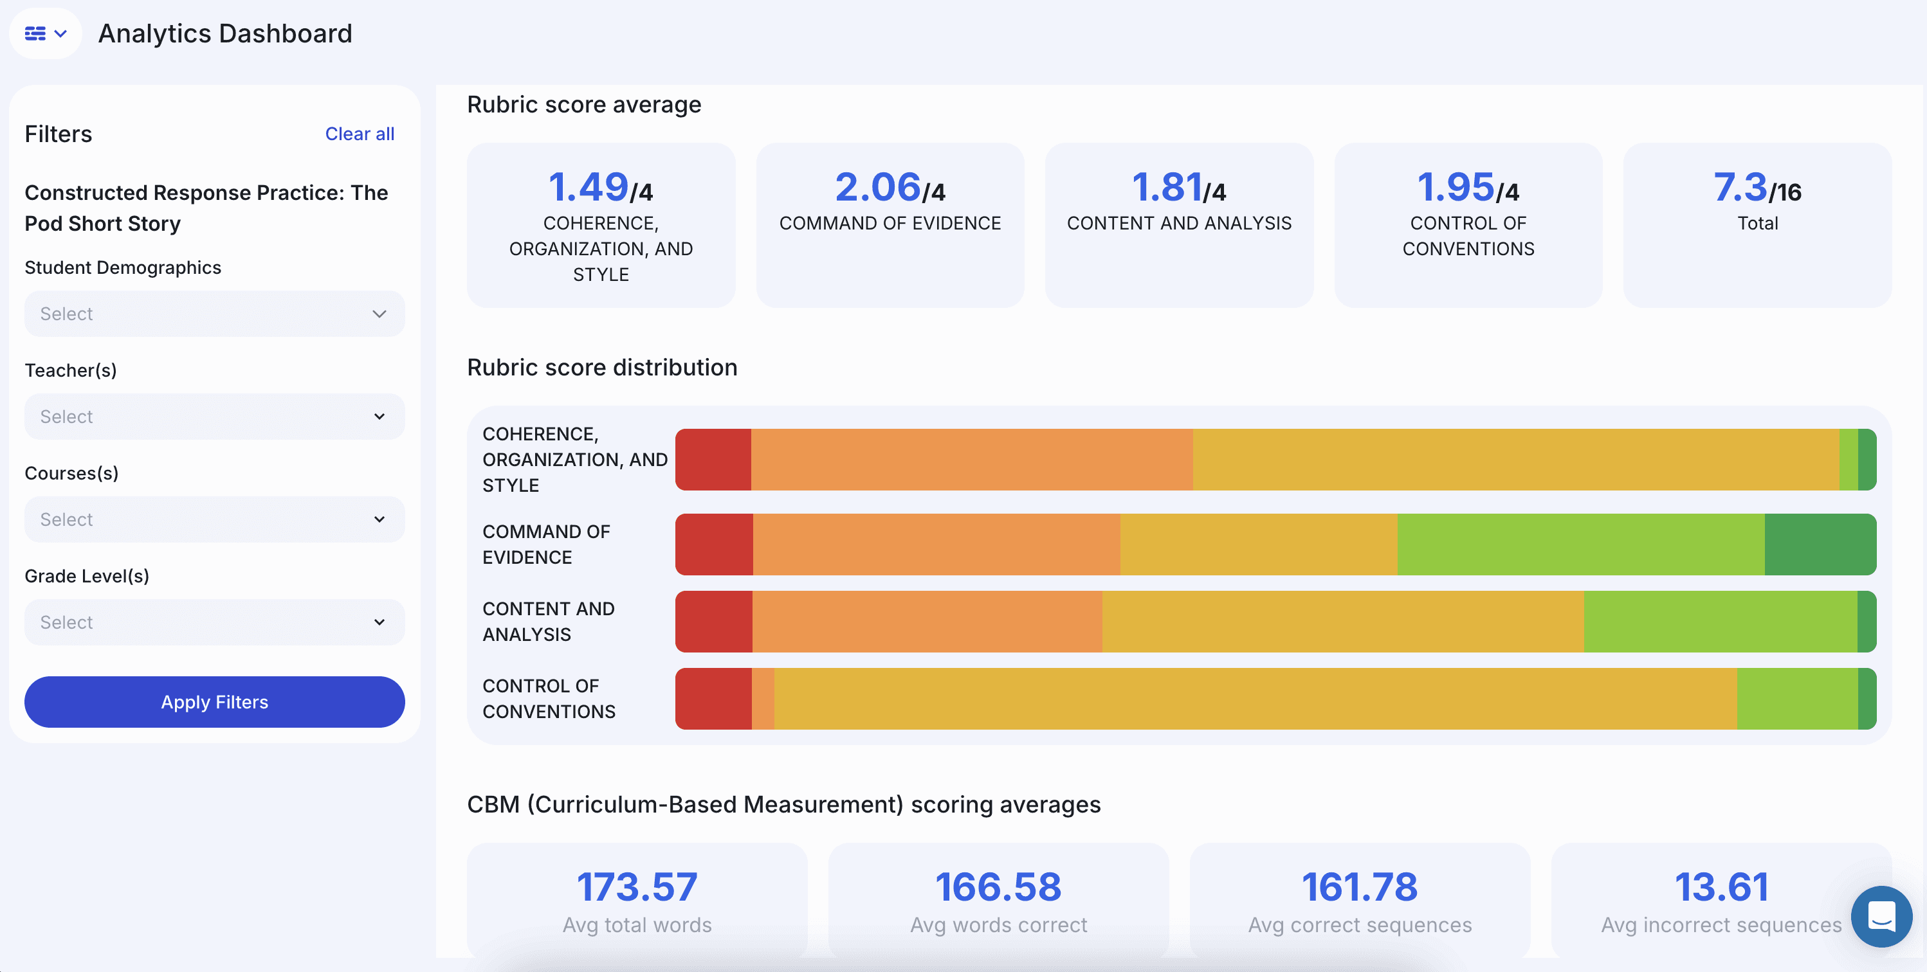Click red segment of Coherence bar

(x=713, y=459)
